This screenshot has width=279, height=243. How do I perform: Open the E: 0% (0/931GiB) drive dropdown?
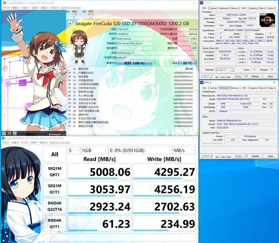(x=140, y=150)
